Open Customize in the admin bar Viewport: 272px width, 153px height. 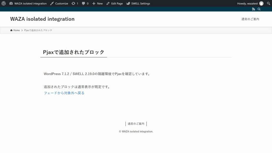pos(59,3)
